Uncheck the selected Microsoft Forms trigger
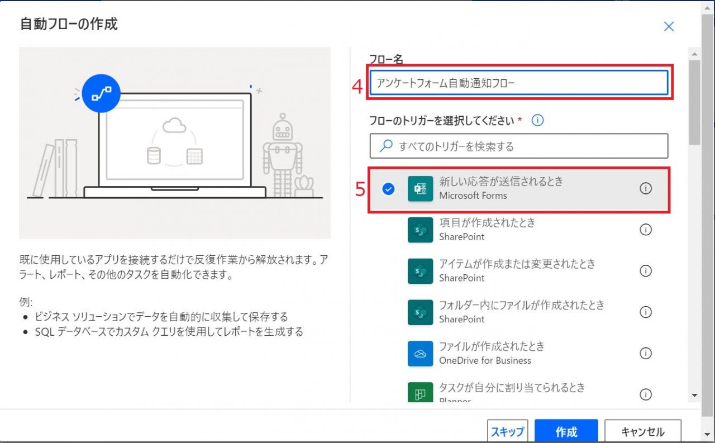The height and width of the screenshot is (443, 715). pos(388,189)
